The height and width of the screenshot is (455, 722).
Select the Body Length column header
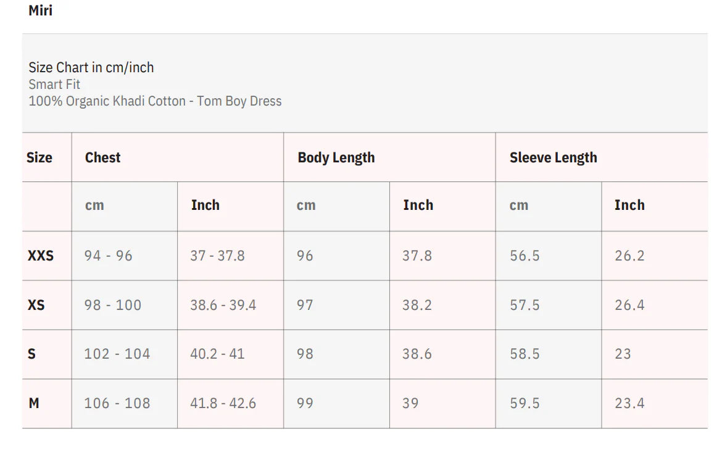pyautogui.click(x=336, y=157)
